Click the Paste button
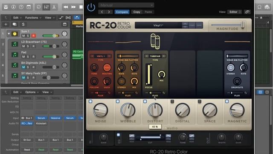The height and width of the screenshot is (154, 273). point(148,12)
